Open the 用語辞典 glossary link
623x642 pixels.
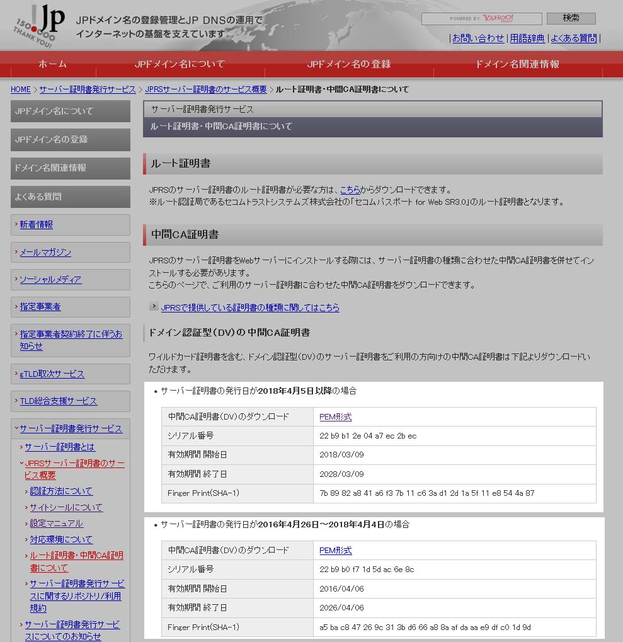click(x=527, y=38)
